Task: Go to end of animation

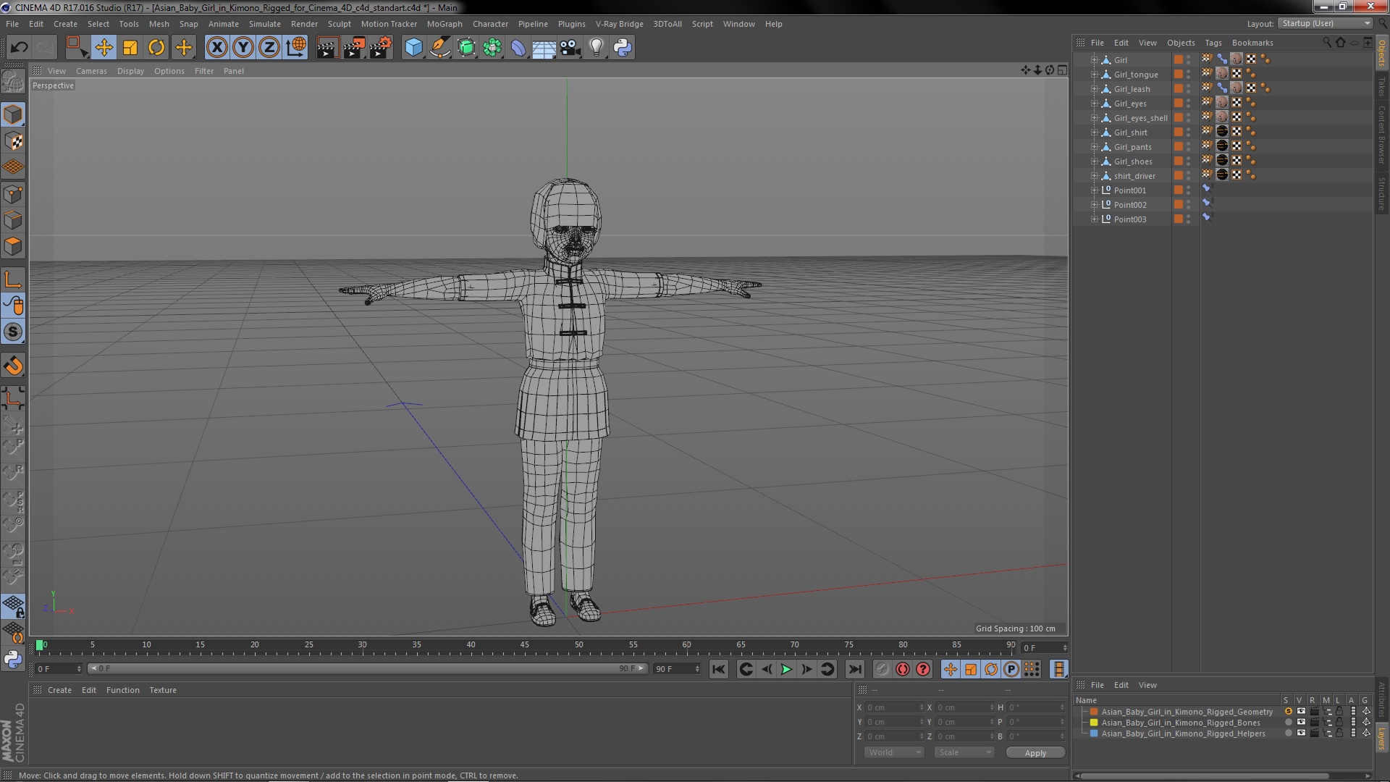Action: coord(855,669)
